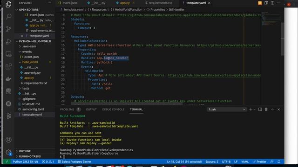The image size is (298, 167).
Task: Open samconfig.toml in file tree
Action: (33, 109)
